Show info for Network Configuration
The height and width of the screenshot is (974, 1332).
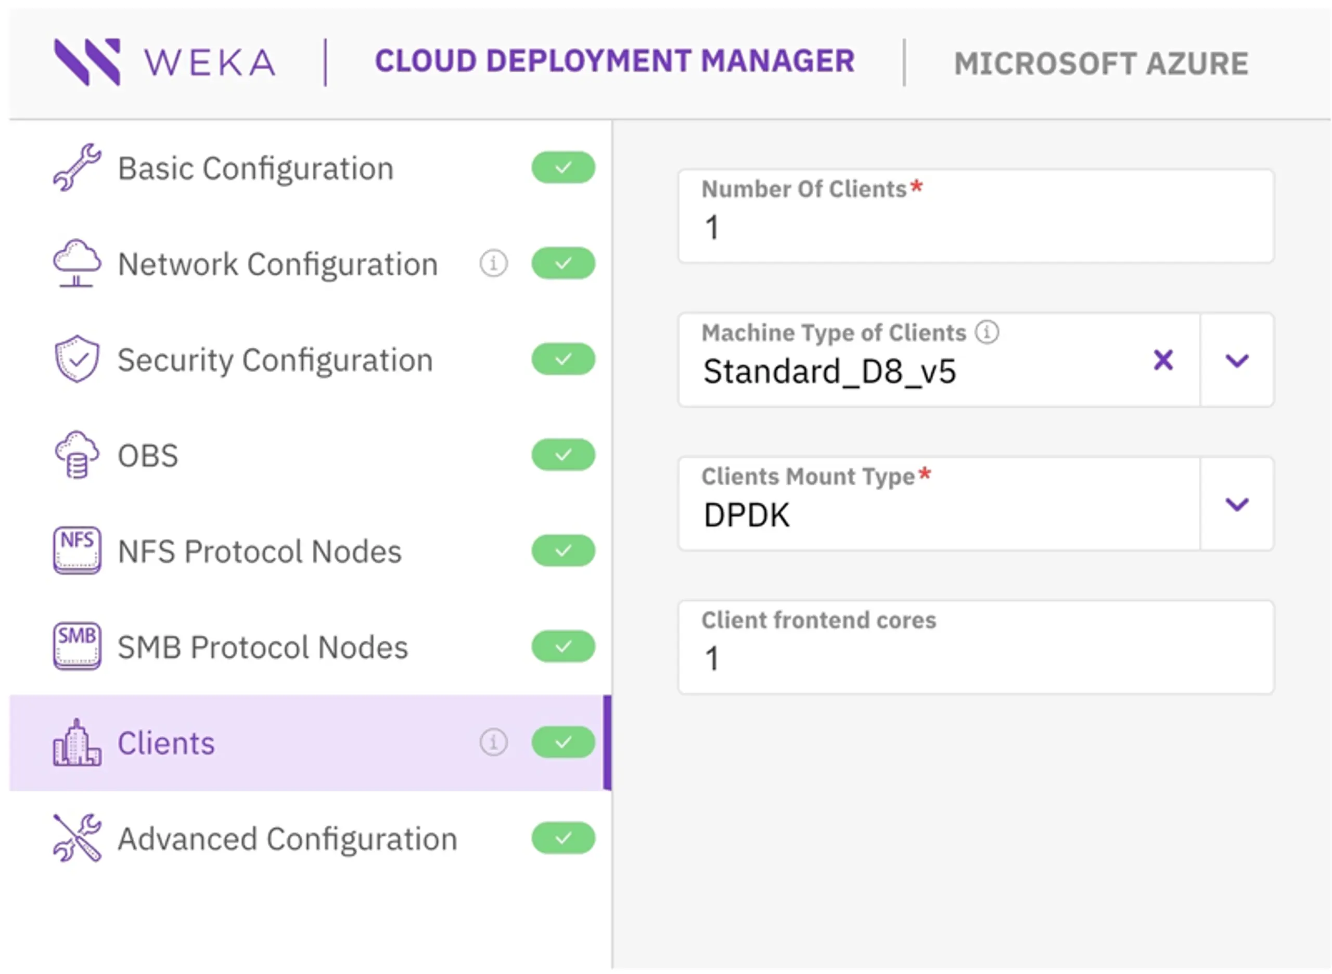494,263
